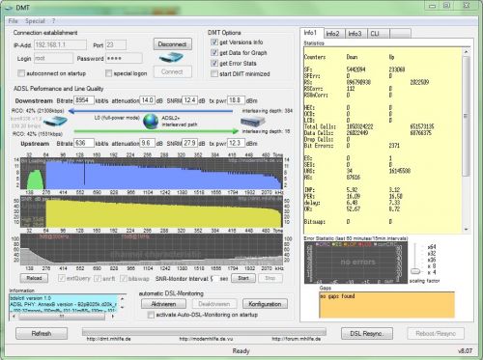Screen dimensions: 483x360
Task: Click right arrow of Information scrollbar
Action: pos(113,317)
